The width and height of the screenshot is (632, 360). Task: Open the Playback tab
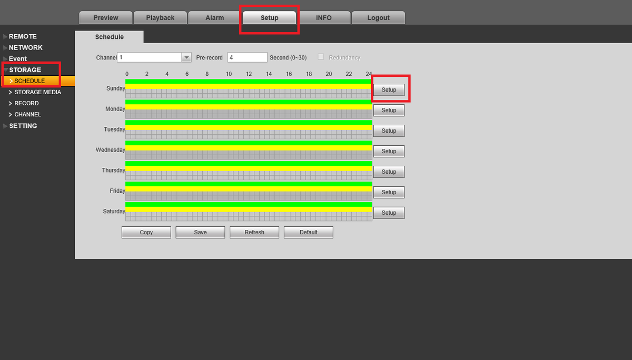coord(160,17)
